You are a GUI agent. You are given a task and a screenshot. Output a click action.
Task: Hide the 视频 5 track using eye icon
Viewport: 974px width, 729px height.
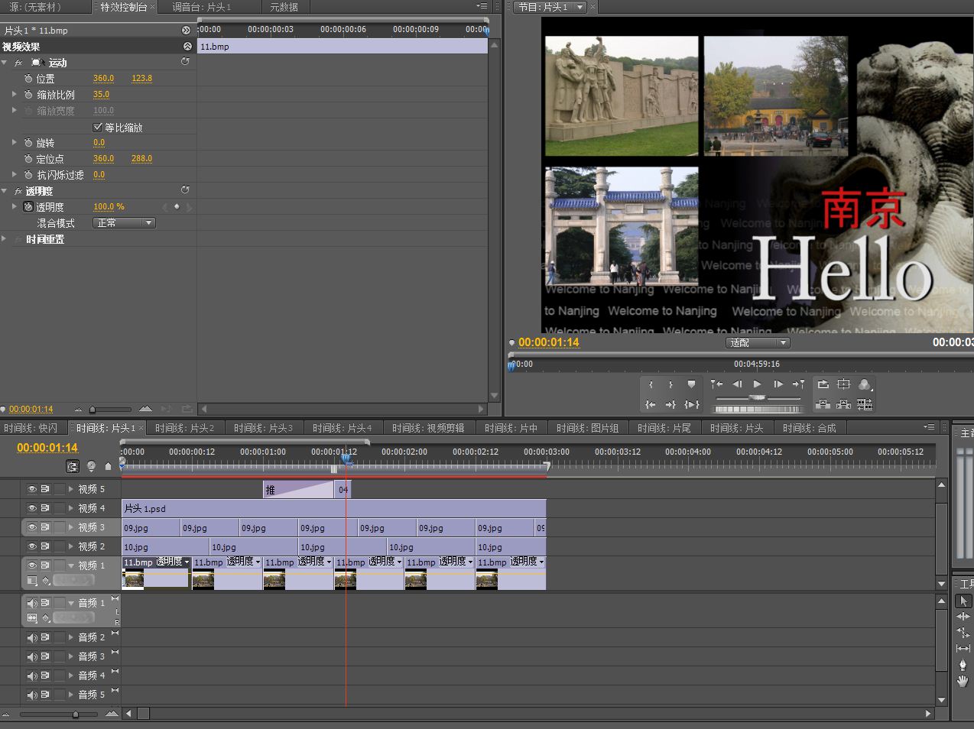(32, 489)
